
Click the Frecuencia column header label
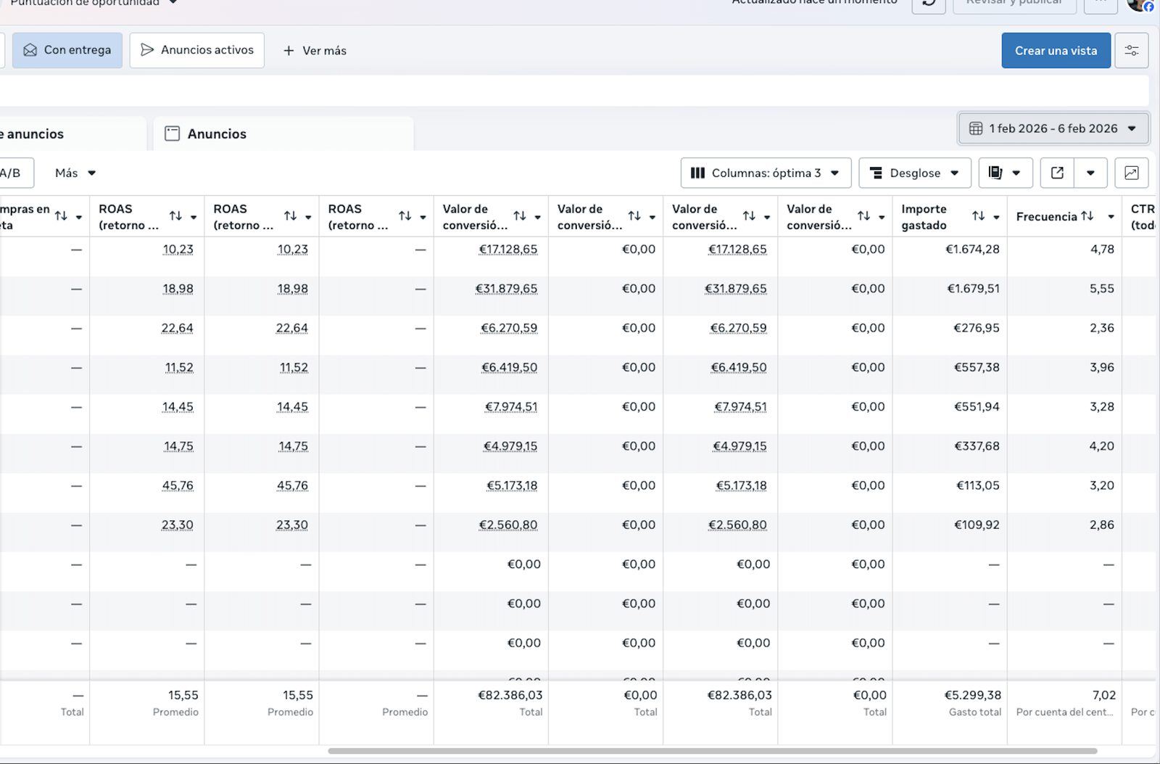(1046, 217)
